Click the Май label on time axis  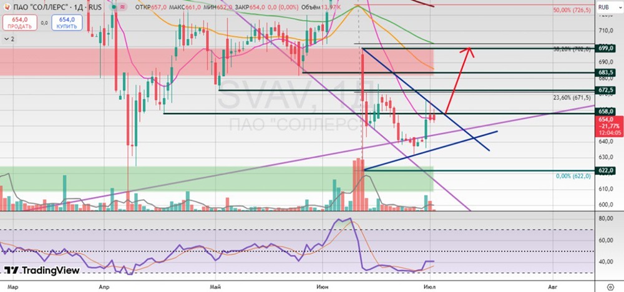[215, 286]
